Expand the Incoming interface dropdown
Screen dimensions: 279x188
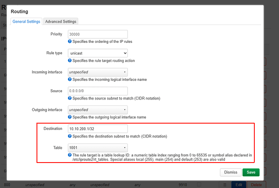(98, 72)
